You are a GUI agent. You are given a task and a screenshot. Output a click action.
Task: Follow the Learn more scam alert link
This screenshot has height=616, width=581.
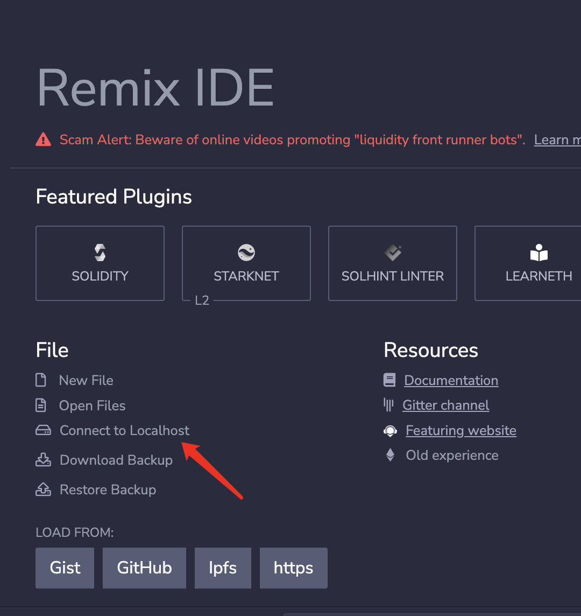[x=557, y=140]
